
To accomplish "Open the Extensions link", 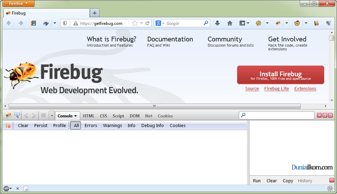I will (305, 89).
